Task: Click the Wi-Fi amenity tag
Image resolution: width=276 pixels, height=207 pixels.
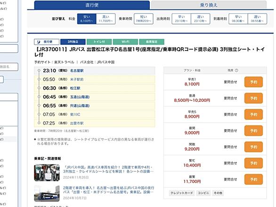Action: (125, 42)
